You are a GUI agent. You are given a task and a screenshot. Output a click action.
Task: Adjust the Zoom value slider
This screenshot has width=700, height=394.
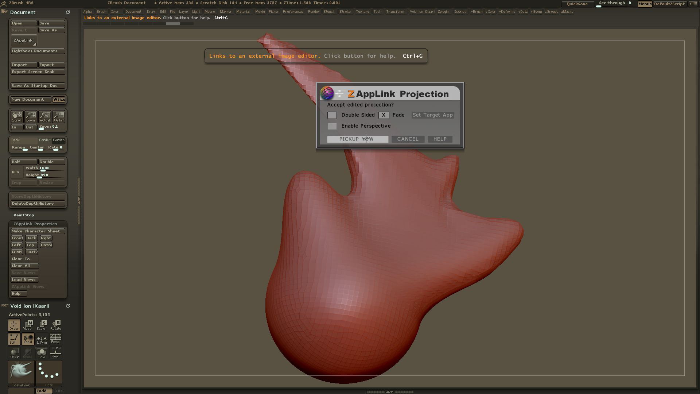(x=52, y=127)
